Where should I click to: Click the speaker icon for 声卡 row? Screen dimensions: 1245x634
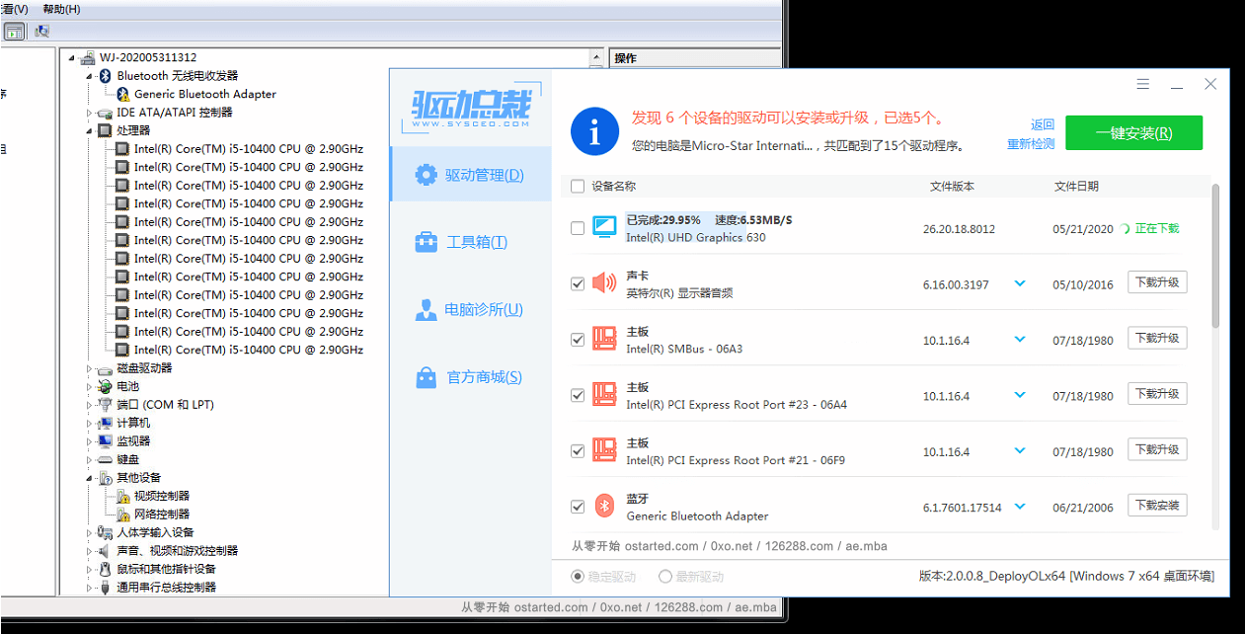tap(604, 283)
